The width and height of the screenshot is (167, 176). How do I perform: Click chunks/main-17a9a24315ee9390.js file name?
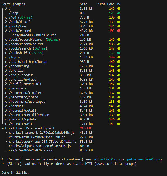click(x=37, y=137)
